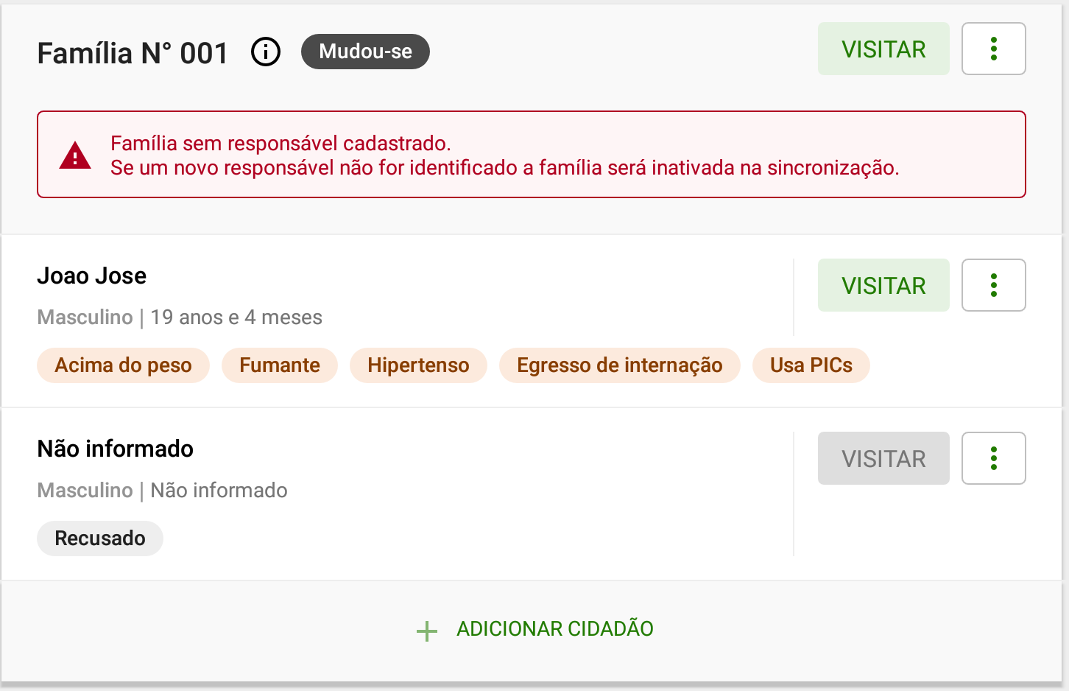The width and height of the screenshot is (1069, 691).
Task: Open three-dot menu for Não informado citizen
Action: click(x=994, y=458)
